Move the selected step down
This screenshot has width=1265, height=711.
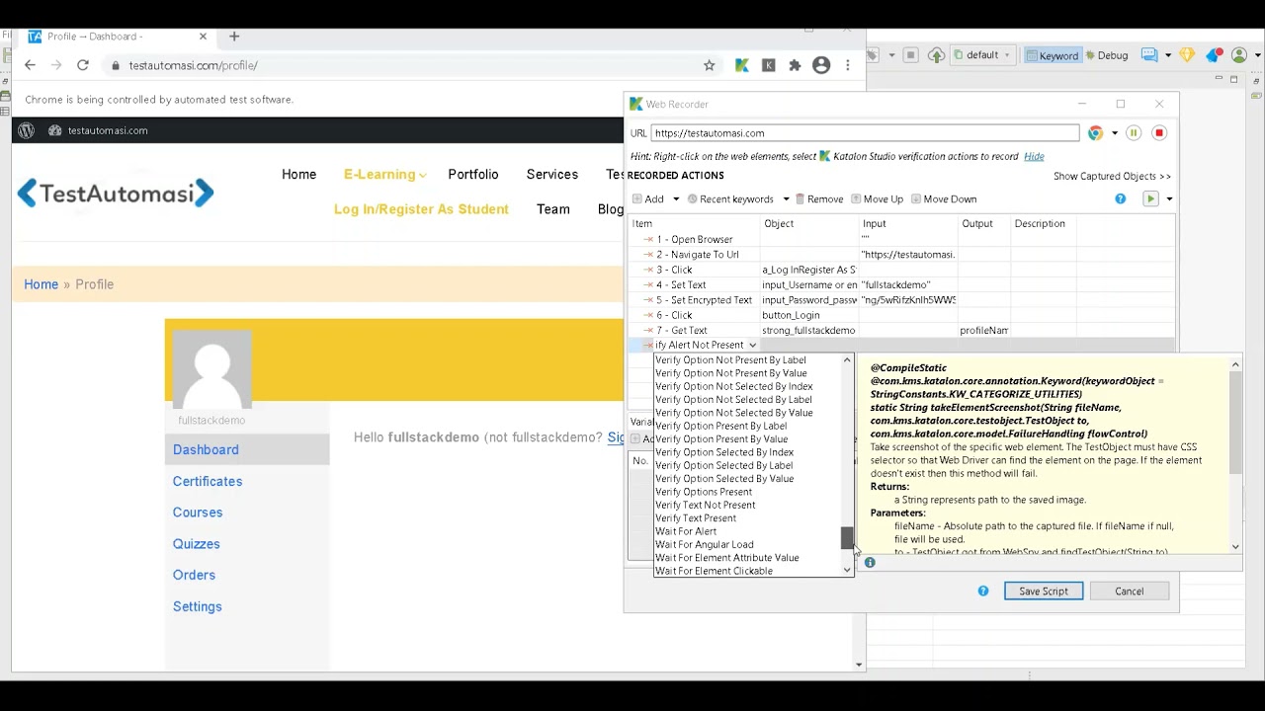click(944, 198)
